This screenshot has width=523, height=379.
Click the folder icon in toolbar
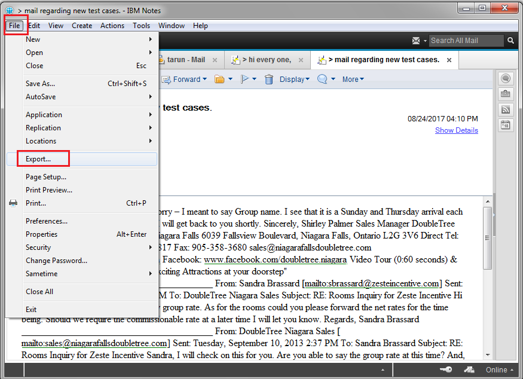pyautogui.click(x=219, y=80)
